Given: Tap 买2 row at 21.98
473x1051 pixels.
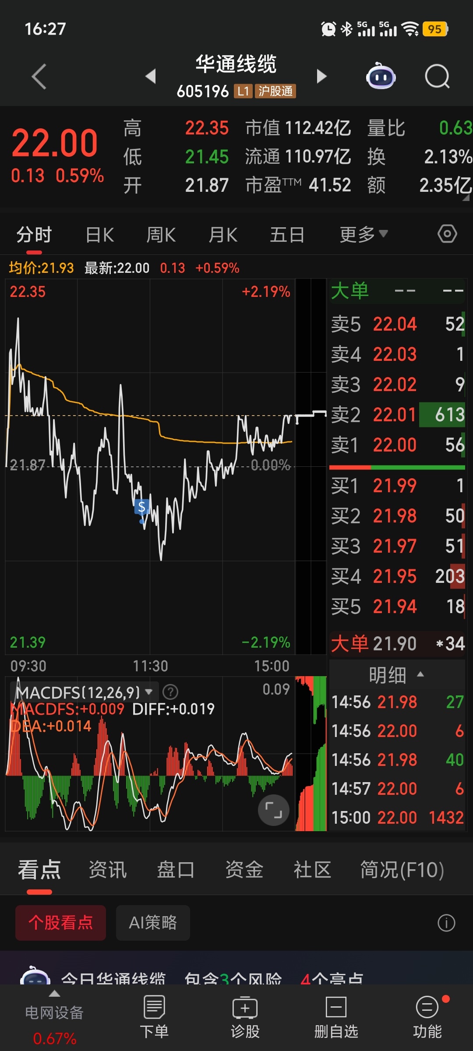Looking at the screenshot, I should (x=397, y=516).
